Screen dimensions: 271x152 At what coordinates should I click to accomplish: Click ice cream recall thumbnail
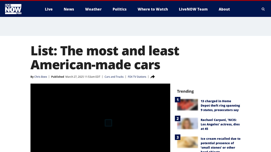pos(188,142)
